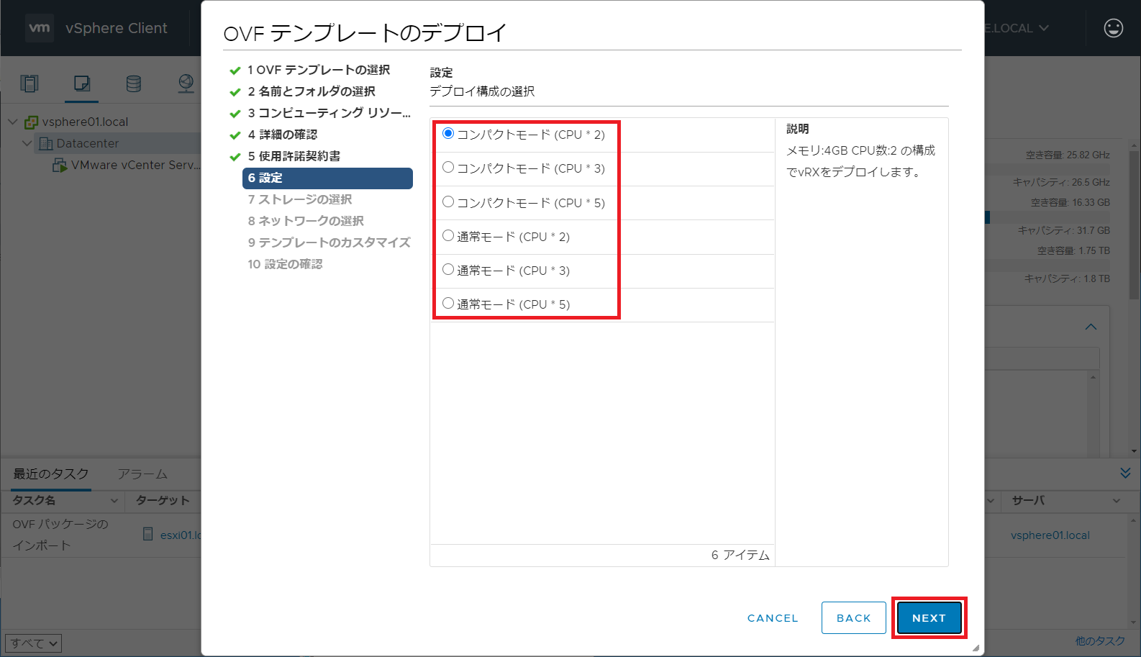Collapse the recent tasks panel double-chevron

1125,473
